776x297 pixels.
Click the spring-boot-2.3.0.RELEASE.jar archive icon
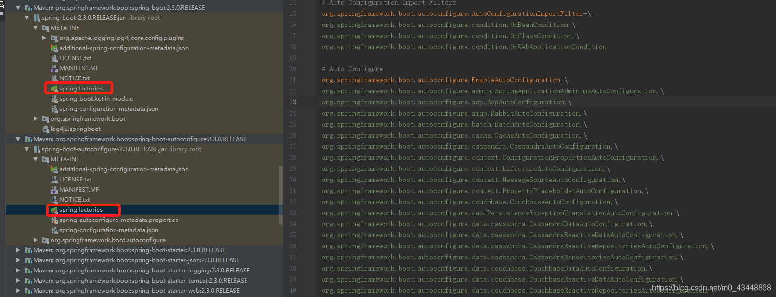pyautogui.click(x=37, y=18)
